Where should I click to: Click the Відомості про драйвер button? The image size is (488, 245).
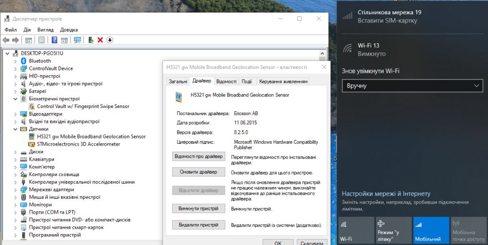point(199,156)
